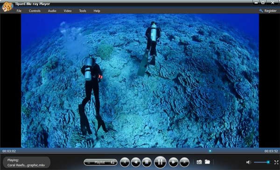This screenshot has height=170, width=280.
Task: Open the Video menu
Action: pyautogui.click(x=68, y=11)
